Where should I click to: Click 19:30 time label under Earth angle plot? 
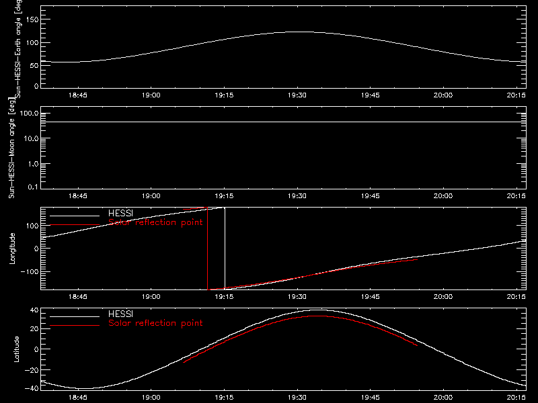297,95
